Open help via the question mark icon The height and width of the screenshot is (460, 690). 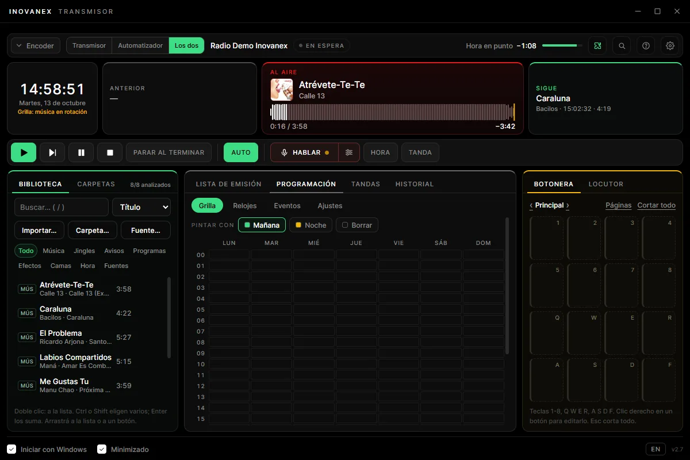[x=646, y=46]
